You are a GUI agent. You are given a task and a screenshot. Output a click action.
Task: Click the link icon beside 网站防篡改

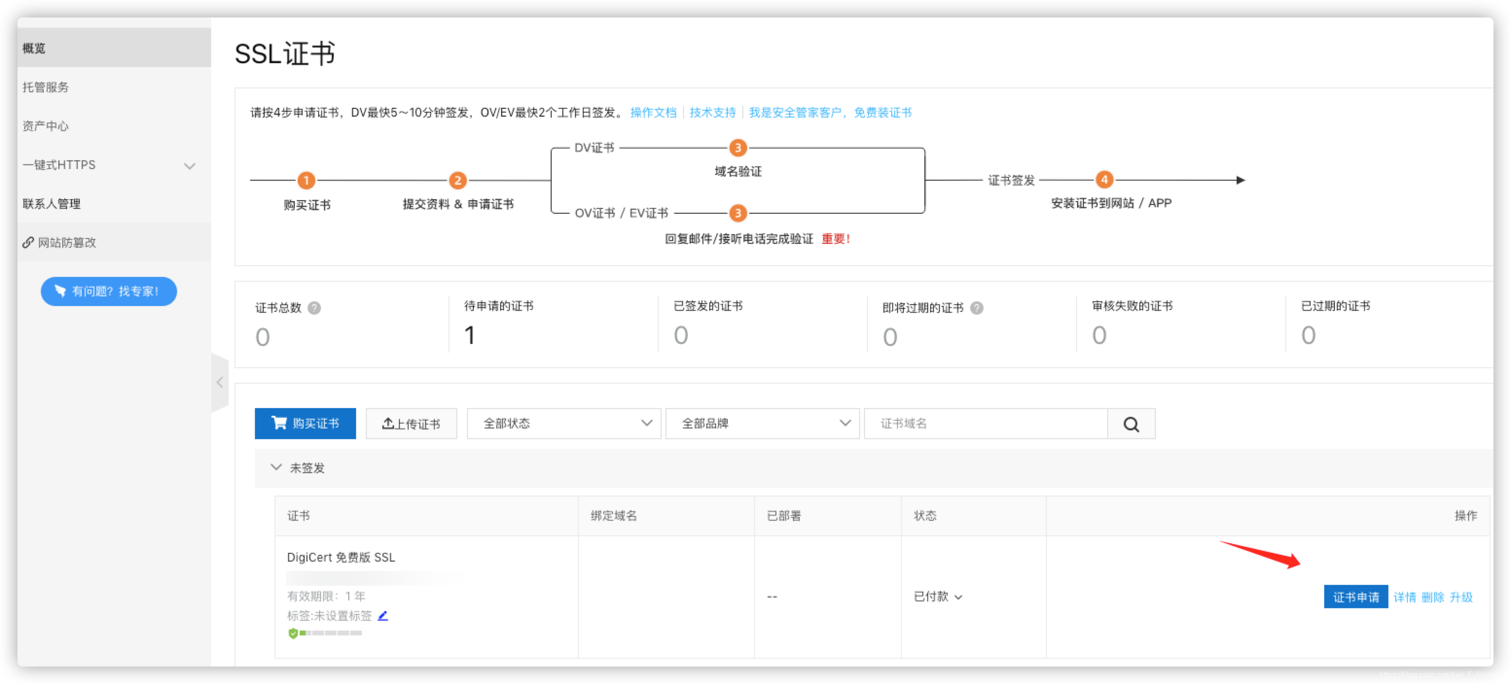(x=28, y=242)
